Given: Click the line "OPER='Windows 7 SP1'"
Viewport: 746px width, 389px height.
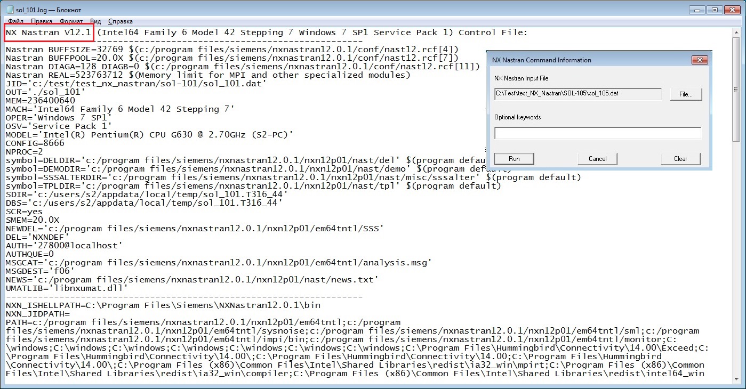Looking at the screenshot, I should [59, 118].
